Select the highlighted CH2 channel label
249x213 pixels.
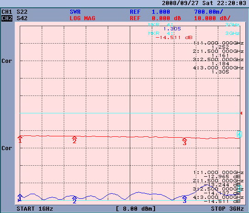tap(7, 18)
